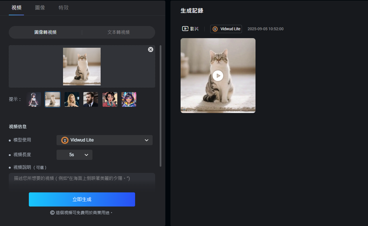
Task: Switch to the 視頻 tab
Action: click(16, 8)
